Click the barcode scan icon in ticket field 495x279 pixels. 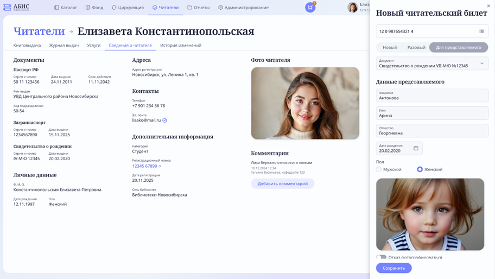pyautogui.click(x=481, y=31)
